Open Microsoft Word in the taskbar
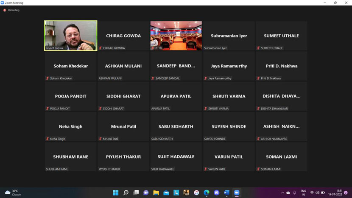 [x=226, y=192]
